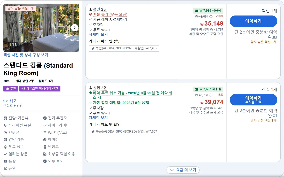Viewport: 284px width, 177px height.
Task: Open '환불 불가 (낮은 요금)' policy text
Action: coord(110,14)
